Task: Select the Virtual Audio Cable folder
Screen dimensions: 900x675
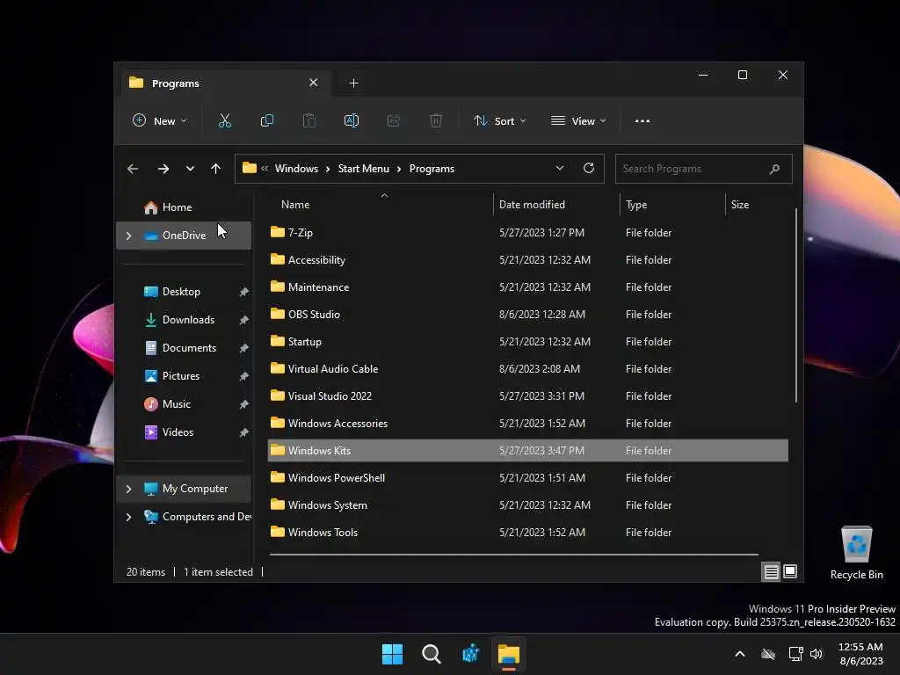Action: tap(528, 369)
